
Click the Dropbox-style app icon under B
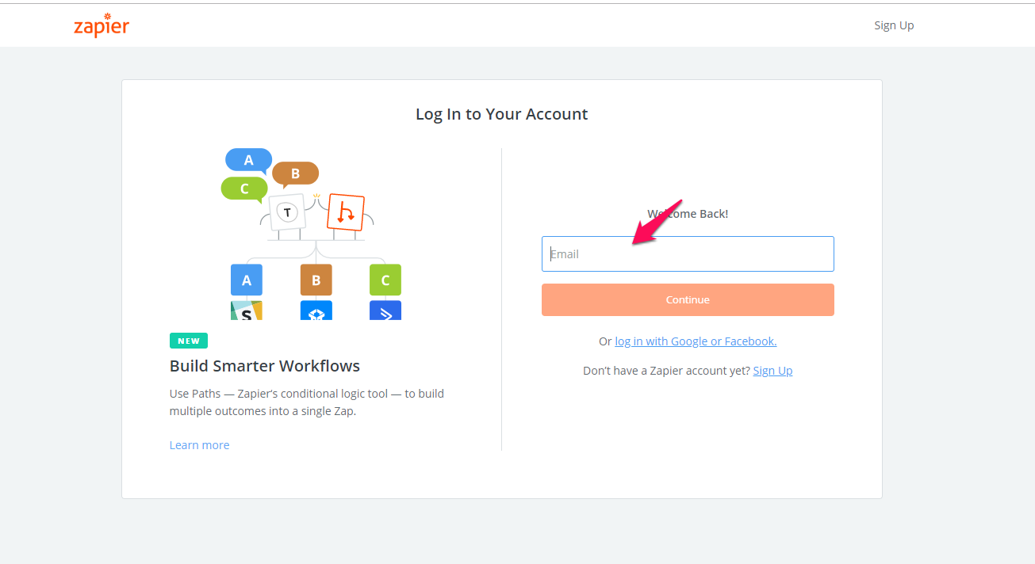[x=316, y=311]
